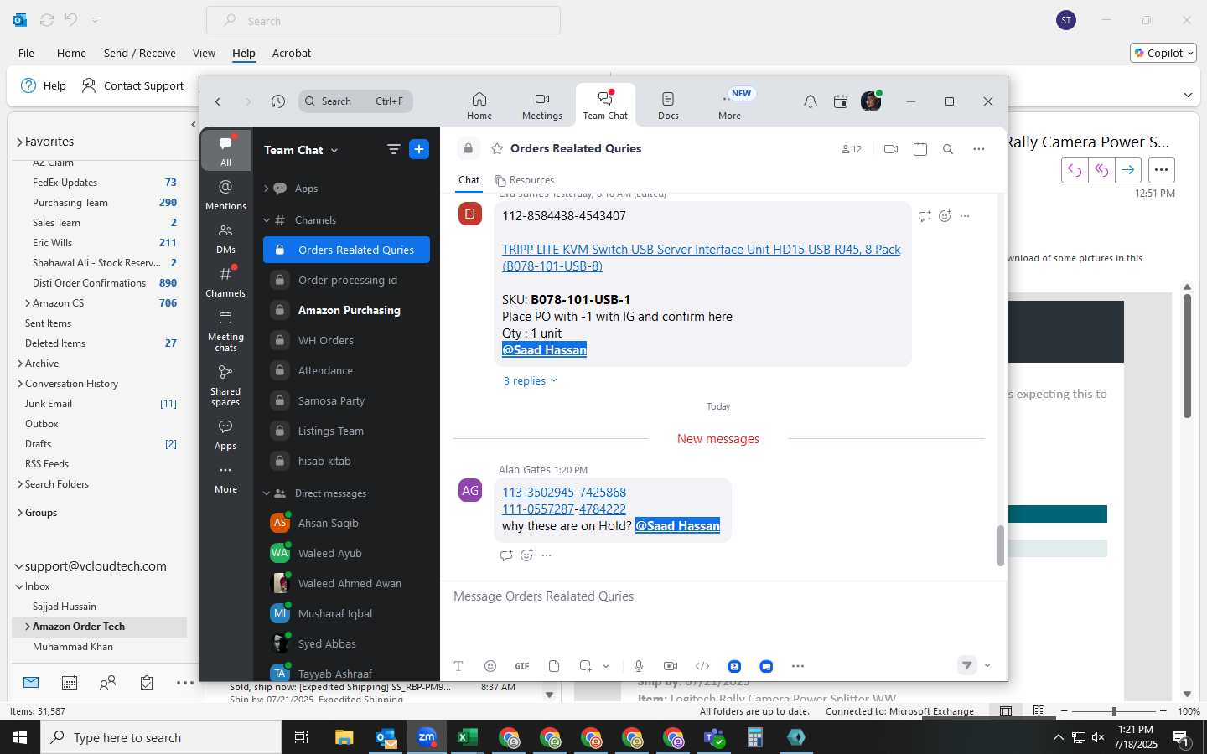Record audio message microphone icon

point(639,666)
